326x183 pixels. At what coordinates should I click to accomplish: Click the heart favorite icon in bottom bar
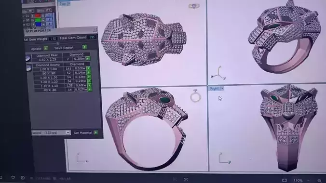pos(13,178)
